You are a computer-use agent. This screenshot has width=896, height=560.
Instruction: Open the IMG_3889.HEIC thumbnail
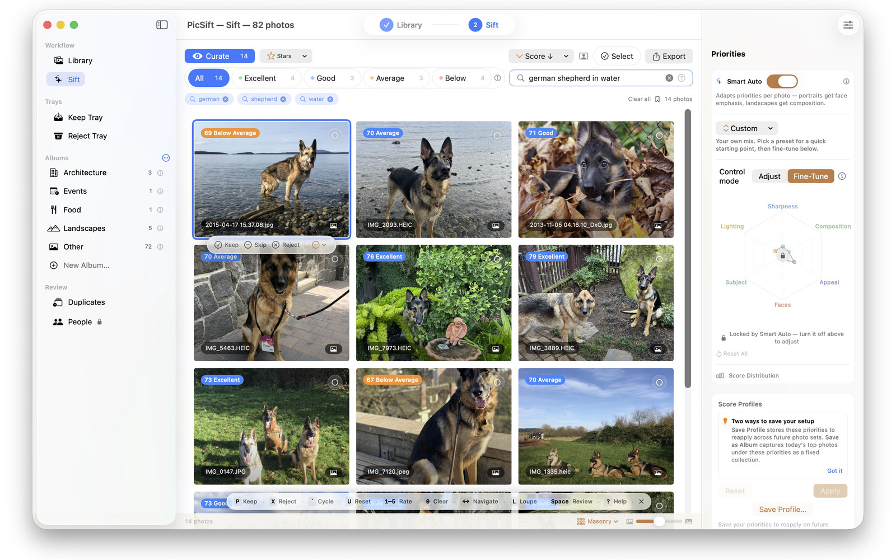coord(596,303)
